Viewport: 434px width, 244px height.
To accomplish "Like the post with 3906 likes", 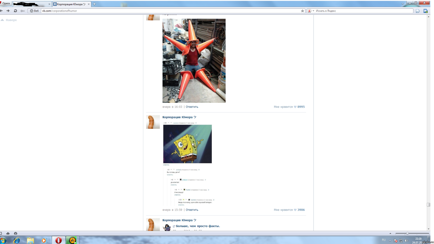I will click(x=289, y=210).
